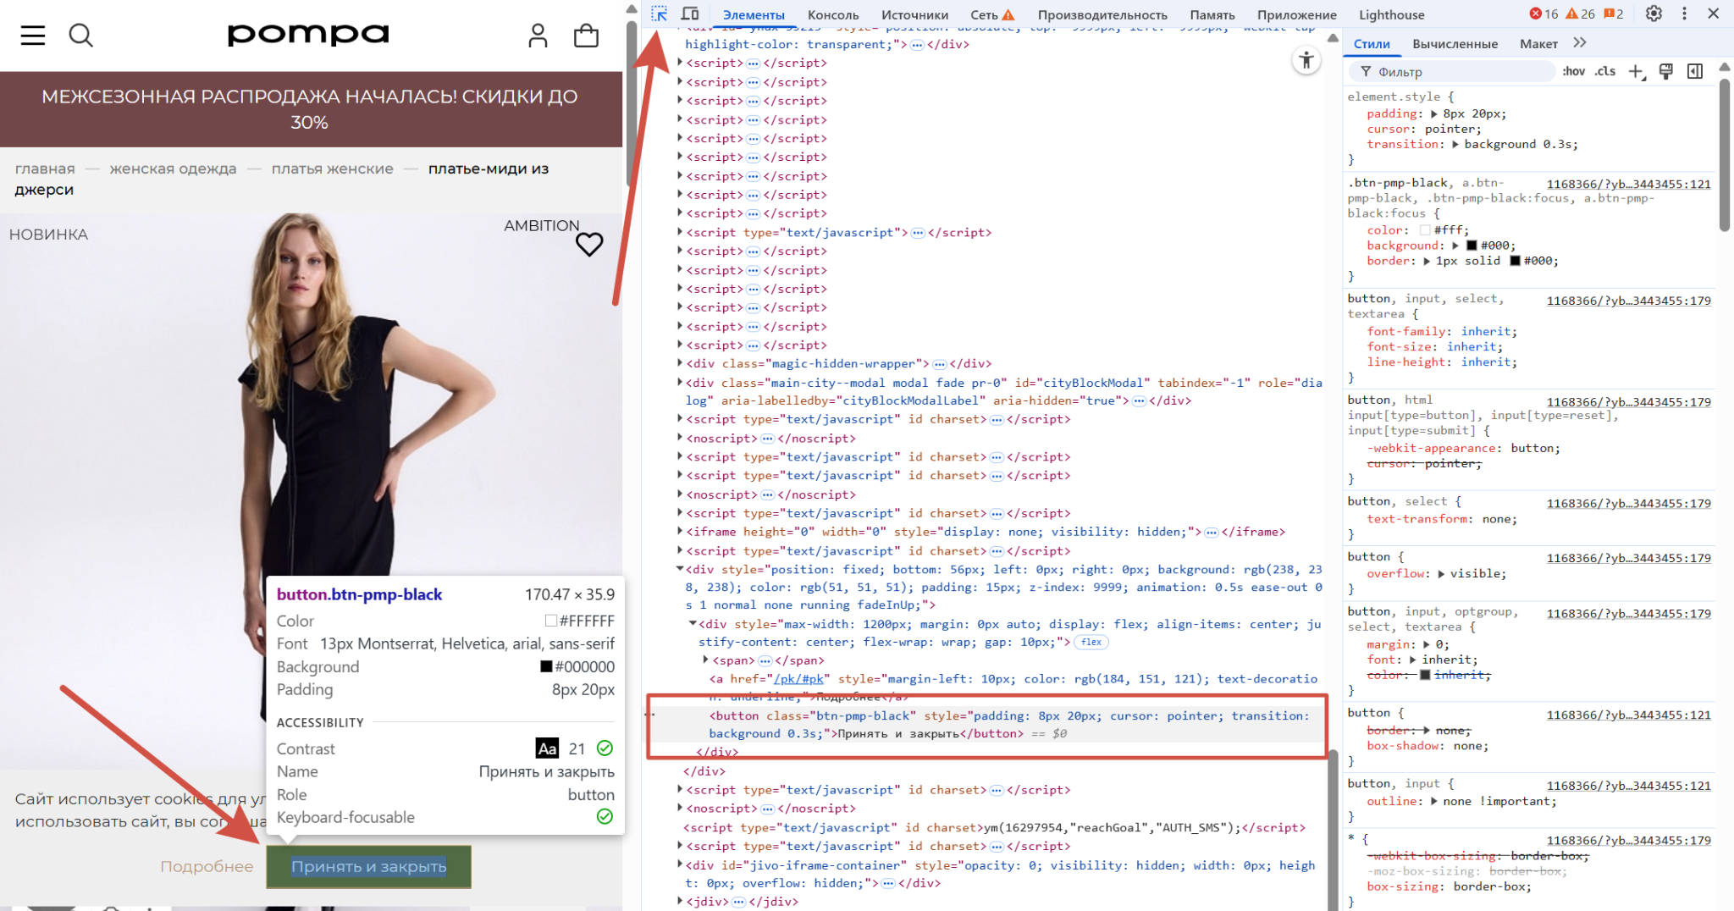Open DevTools settings gear

[x=1654, y=14]
